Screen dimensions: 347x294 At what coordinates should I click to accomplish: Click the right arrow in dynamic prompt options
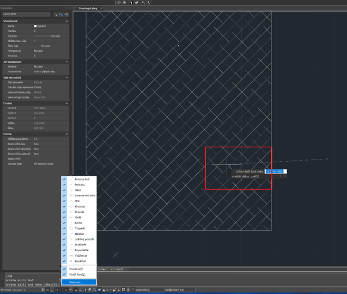285,176
